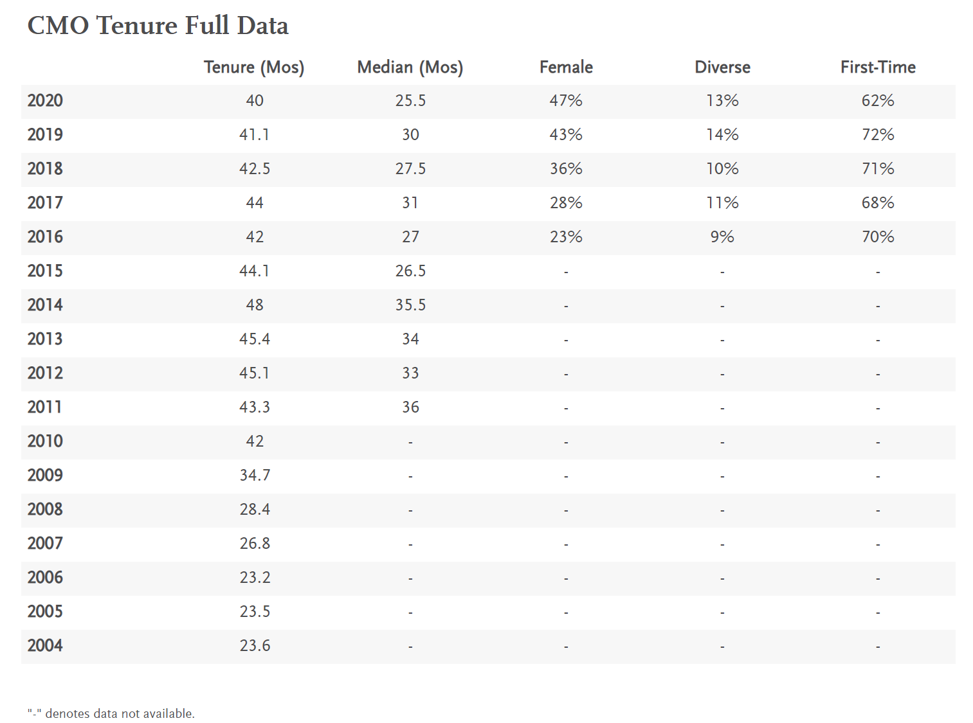Click the 48 tenure value for 2014
The image size is (973, 723).
[x=255, y=305]
